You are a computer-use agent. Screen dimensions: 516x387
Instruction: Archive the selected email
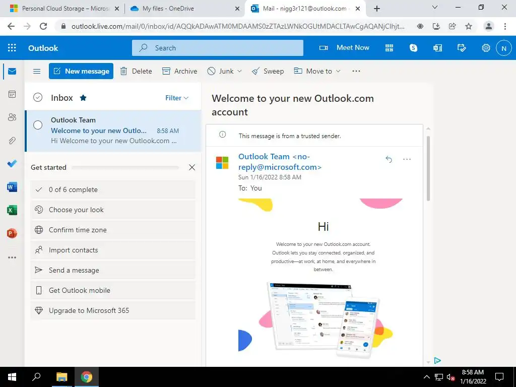point(180,71)
